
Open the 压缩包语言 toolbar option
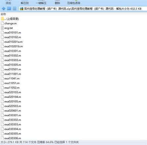tap(74, 3)
